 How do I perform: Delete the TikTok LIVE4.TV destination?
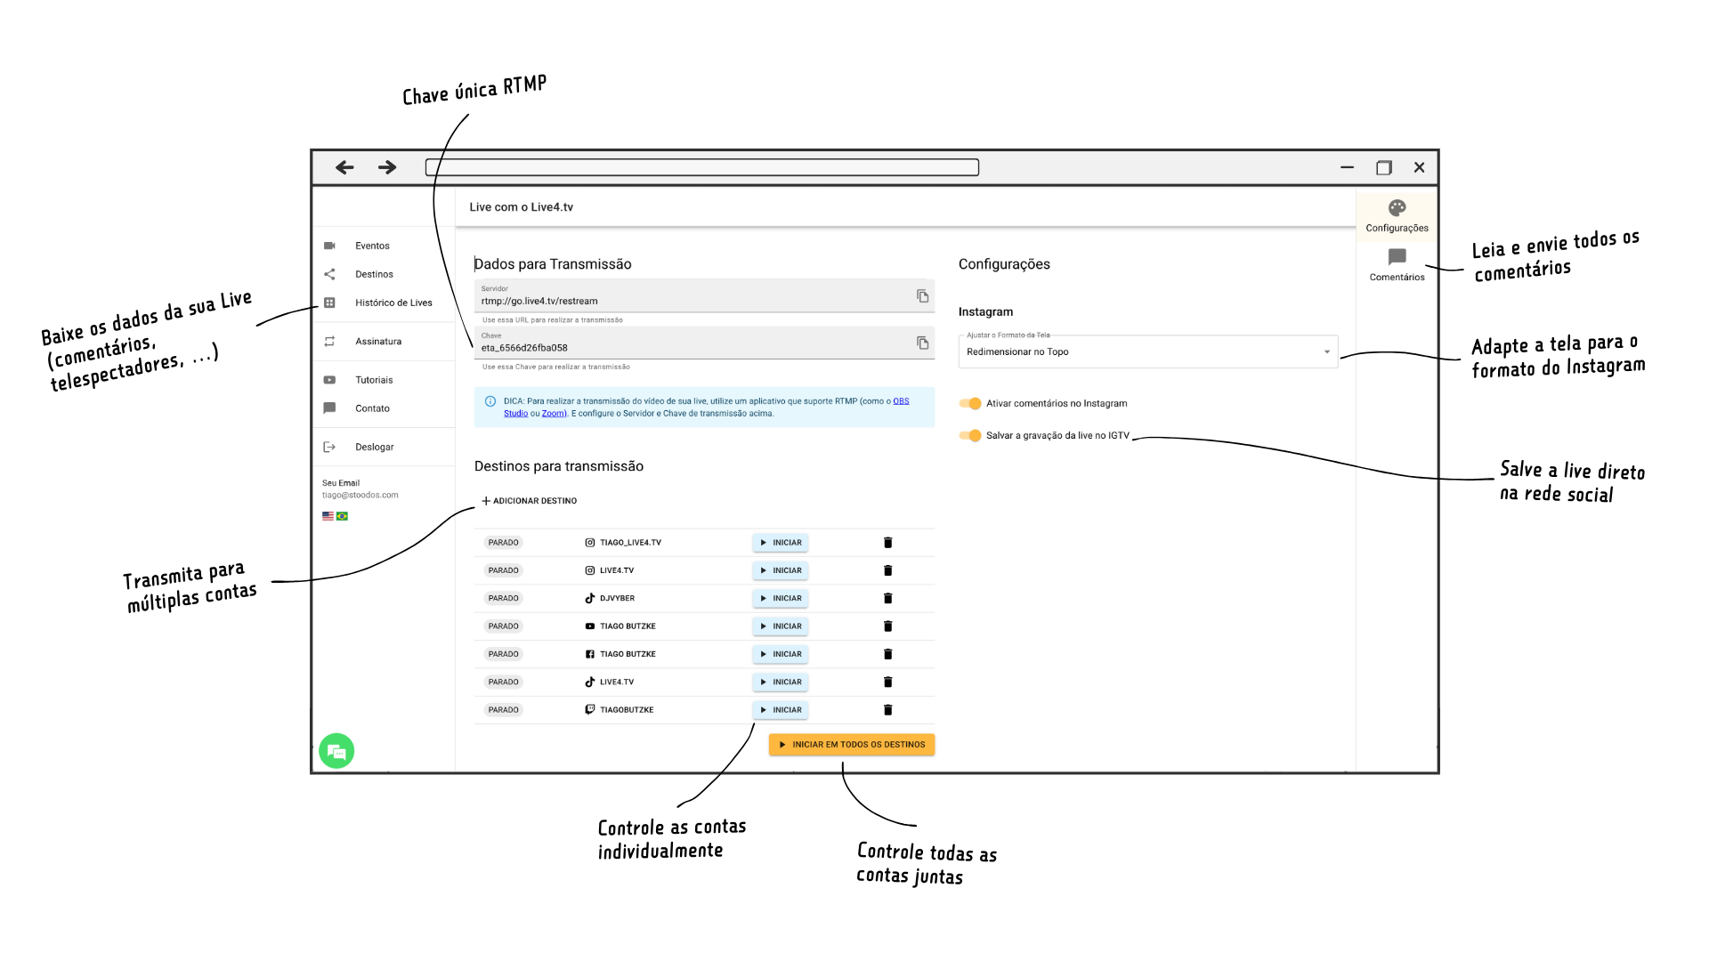(887, 682)
